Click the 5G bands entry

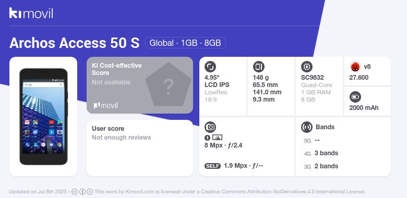[x=311, y=140]
